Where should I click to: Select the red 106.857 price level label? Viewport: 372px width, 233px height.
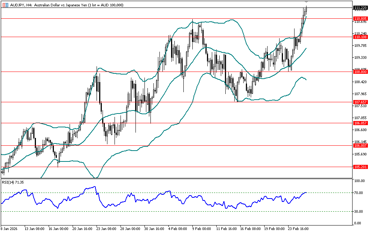point(360,123)
